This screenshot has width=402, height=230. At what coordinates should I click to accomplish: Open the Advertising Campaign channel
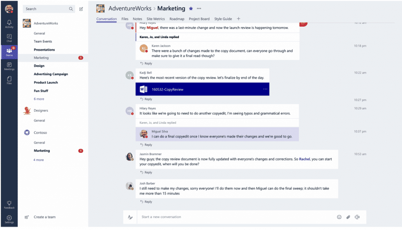pyautogui.click(x=51, y=74)
